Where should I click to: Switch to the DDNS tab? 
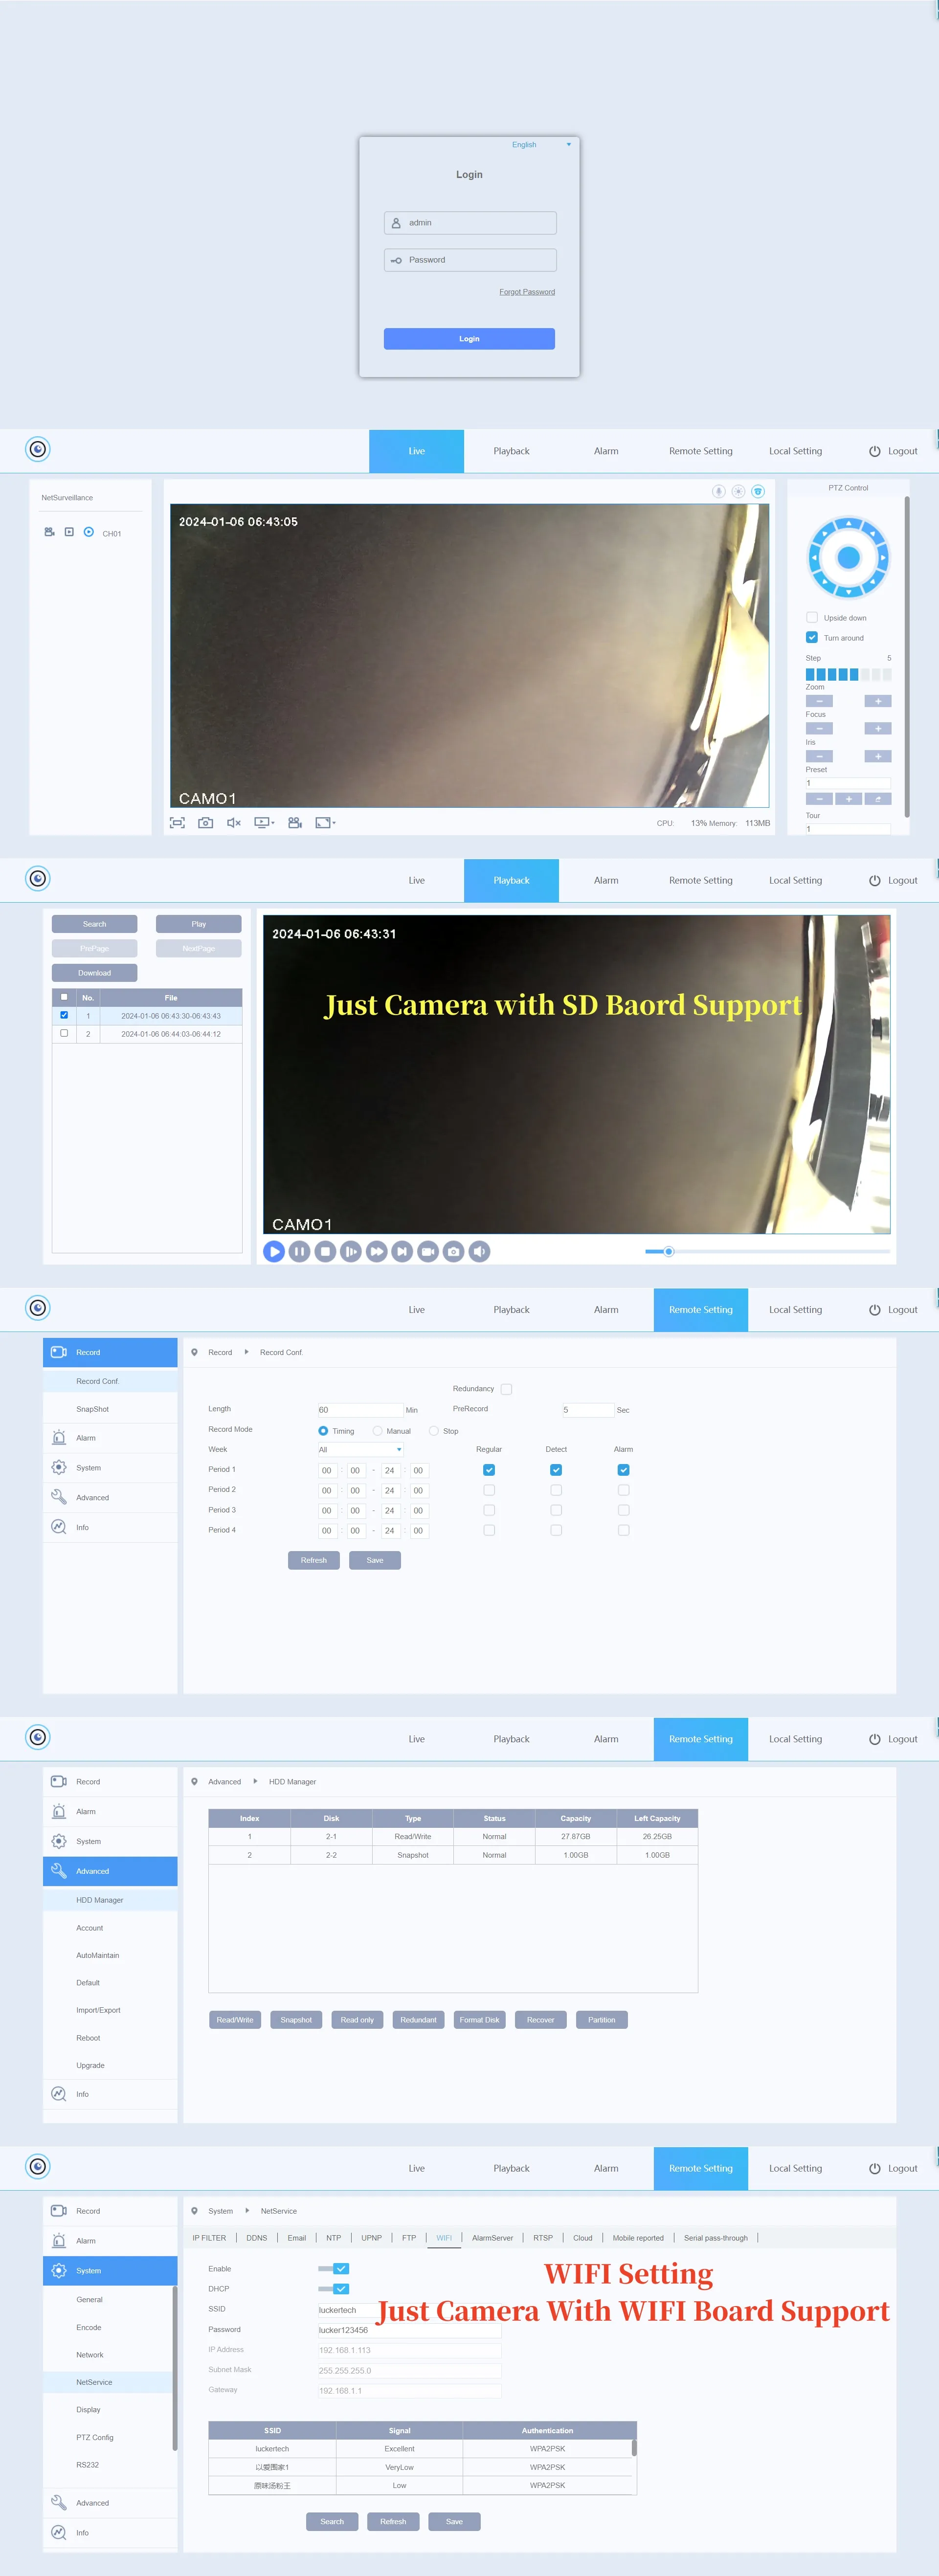point(256,2238)
